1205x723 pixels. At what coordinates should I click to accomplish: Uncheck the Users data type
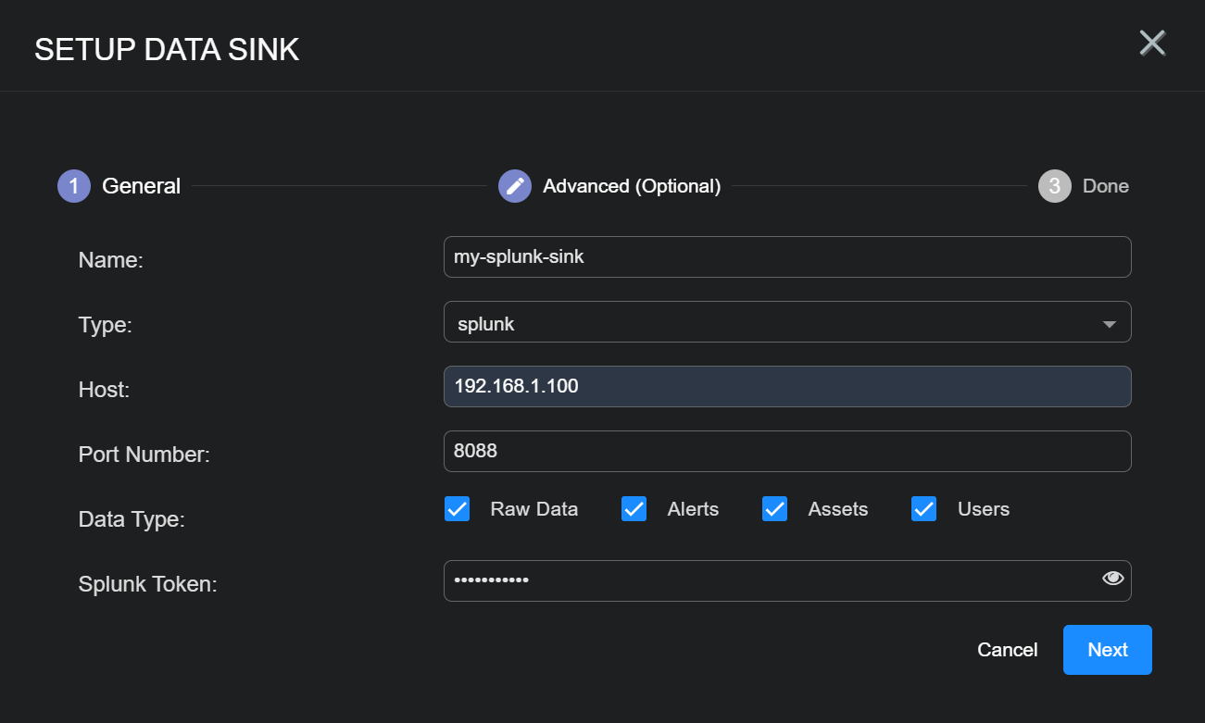click(924, 509)
